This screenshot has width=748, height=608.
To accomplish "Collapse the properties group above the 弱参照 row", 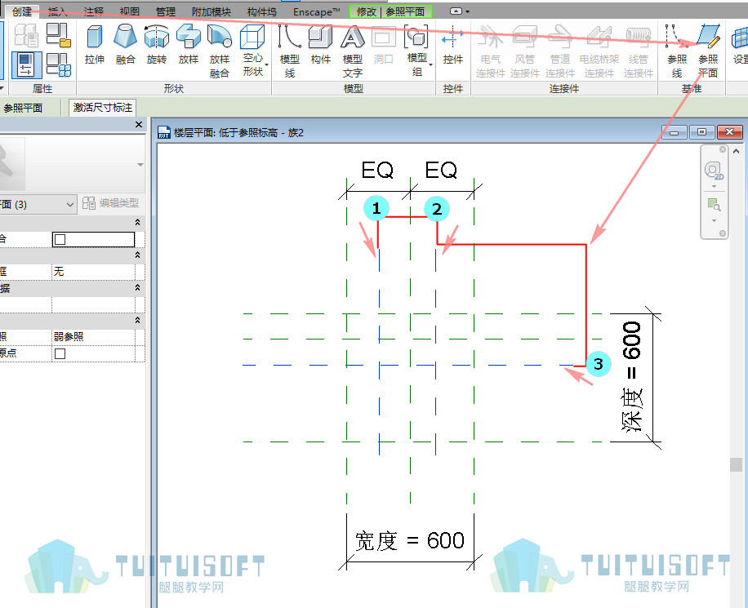I will tap(137, 320).
